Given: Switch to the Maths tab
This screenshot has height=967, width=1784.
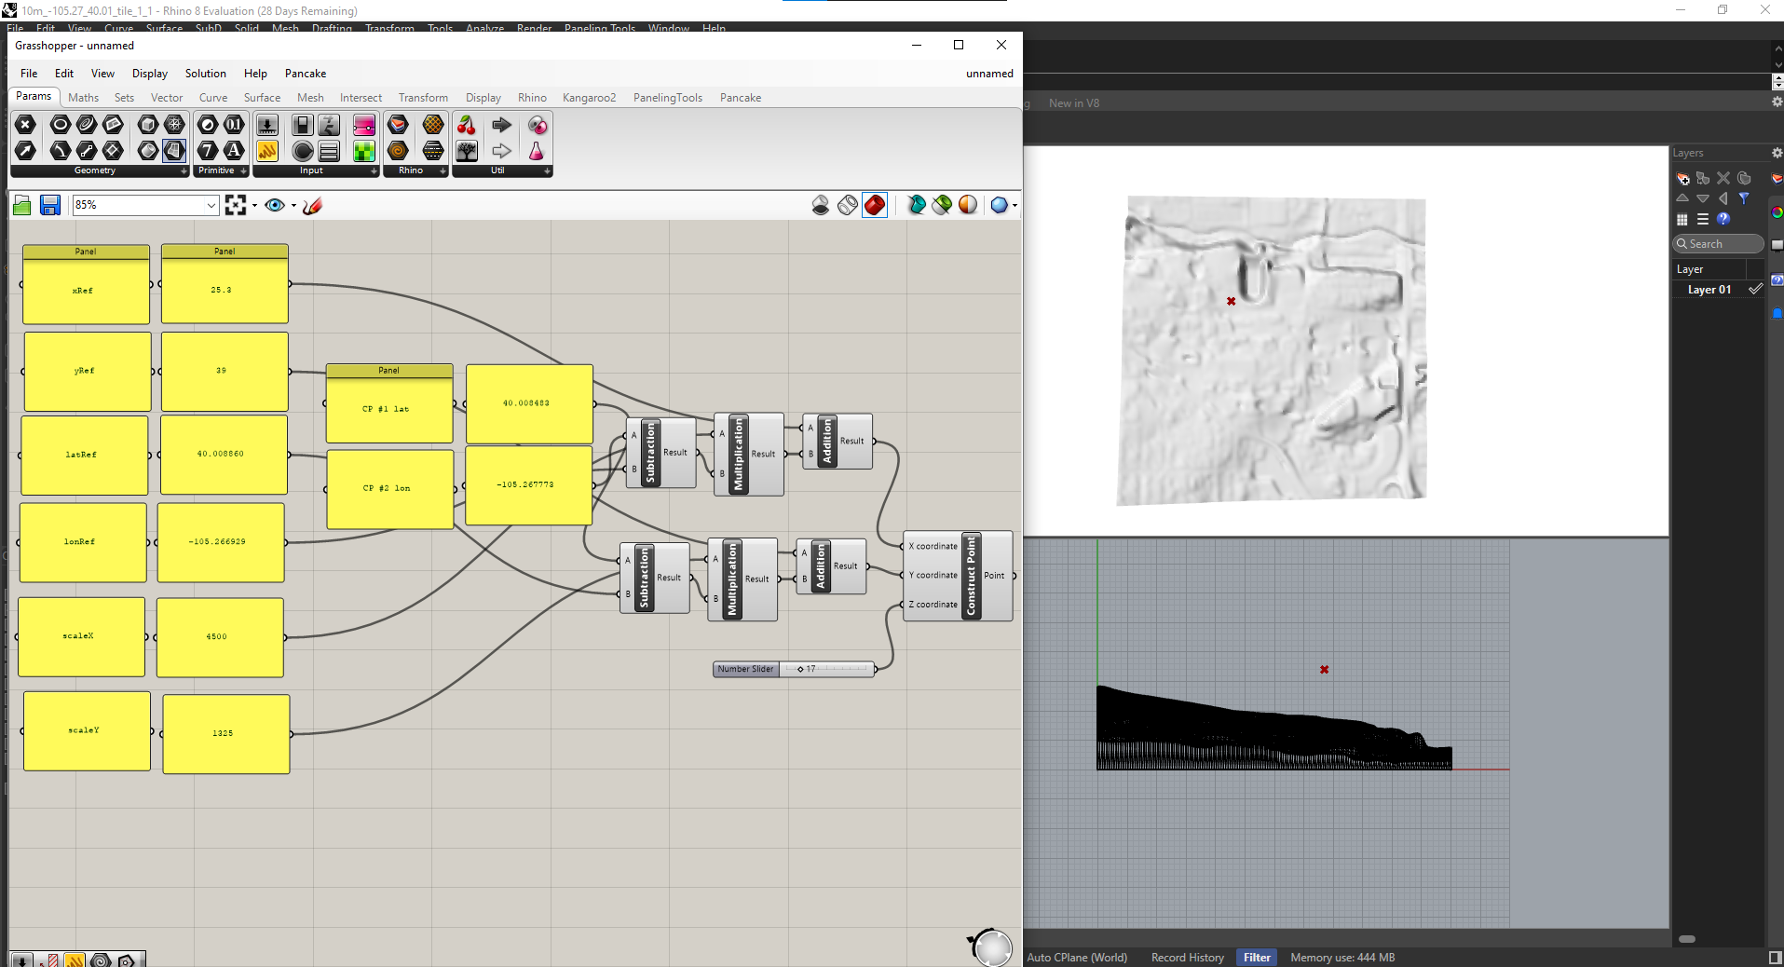Looking at the screenshot, I should pos(83,98).
